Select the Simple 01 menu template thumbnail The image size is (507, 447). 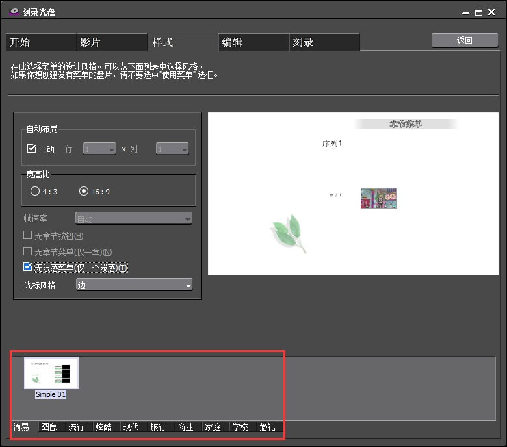51,374
